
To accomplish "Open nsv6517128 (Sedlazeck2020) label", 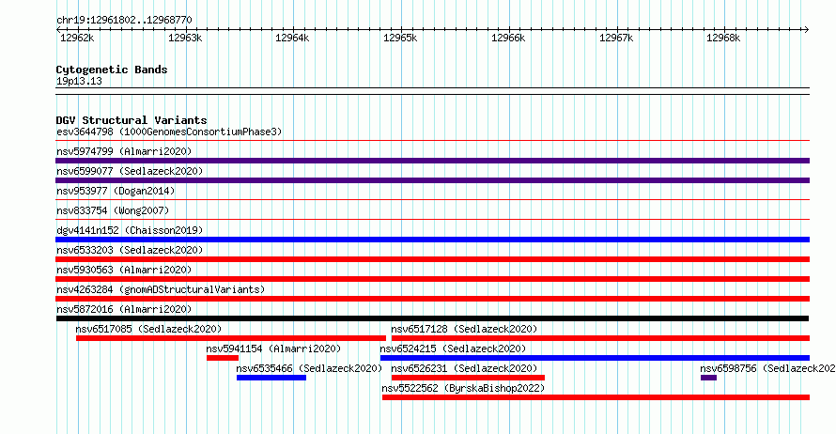I will pos(464,329).
